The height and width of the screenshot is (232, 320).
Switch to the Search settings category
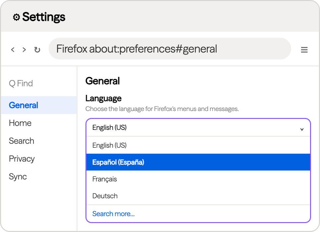[39, 141]
